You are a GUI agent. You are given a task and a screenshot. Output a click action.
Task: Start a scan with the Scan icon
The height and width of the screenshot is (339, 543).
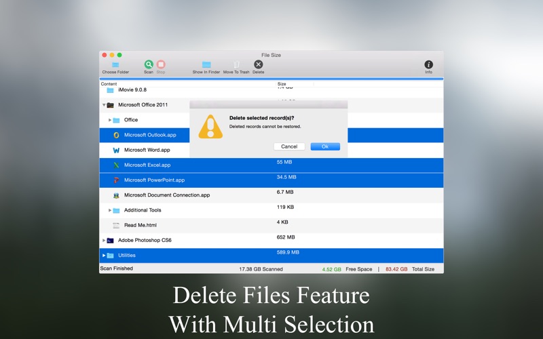point(149,64)
